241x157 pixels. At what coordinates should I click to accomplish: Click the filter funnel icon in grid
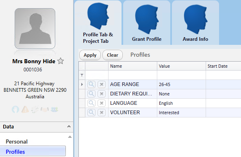[82, 75]
